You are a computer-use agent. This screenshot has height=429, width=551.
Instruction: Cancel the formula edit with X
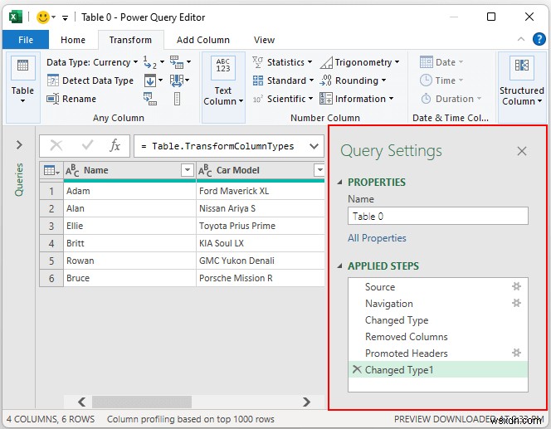(x=56, y=145)
